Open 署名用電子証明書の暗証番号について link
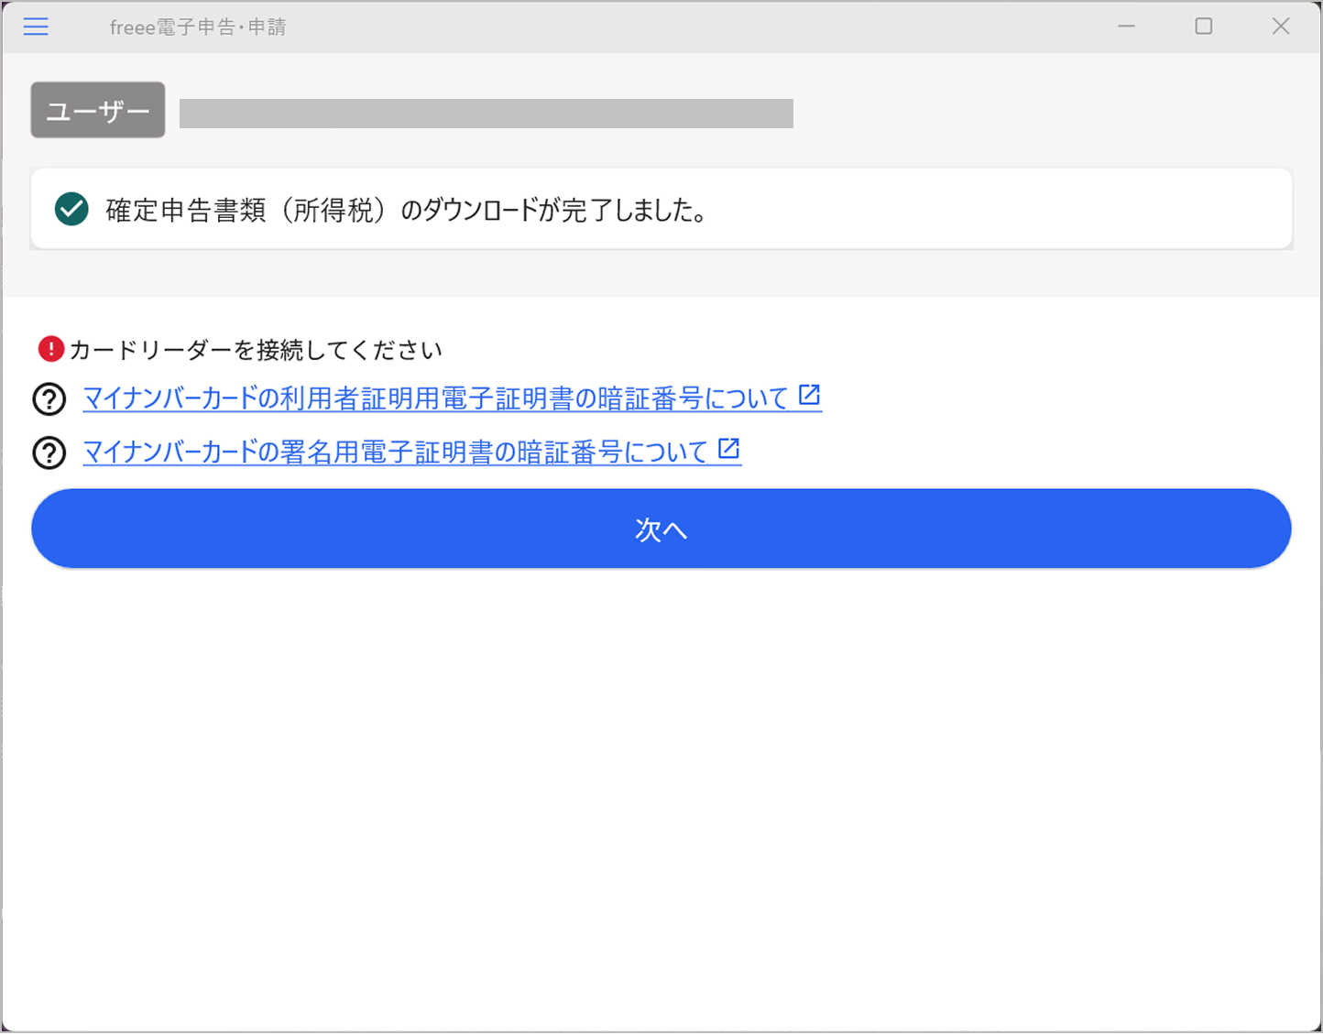The width and height of the screenshot is (1323, 1035). pos(396,452)
